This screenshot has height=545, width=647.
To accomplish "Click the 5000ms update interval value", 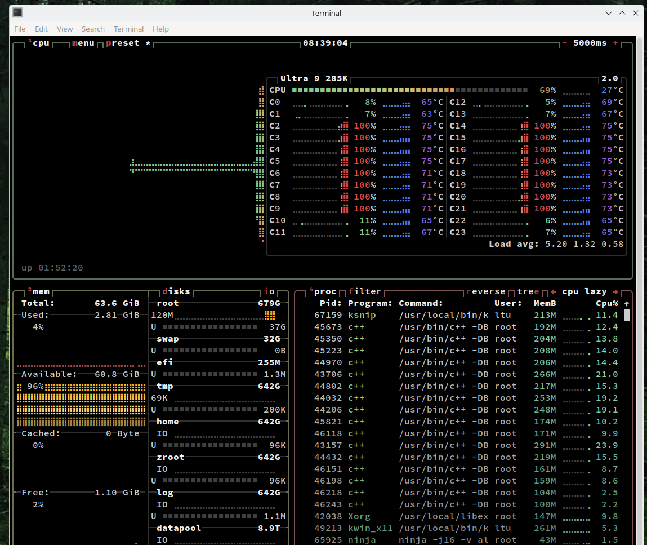I will coord(590,43).
